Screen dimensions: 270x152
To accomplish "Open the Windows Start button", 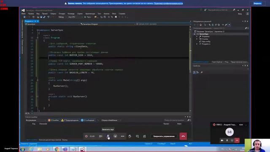I will tap(22, 149).
